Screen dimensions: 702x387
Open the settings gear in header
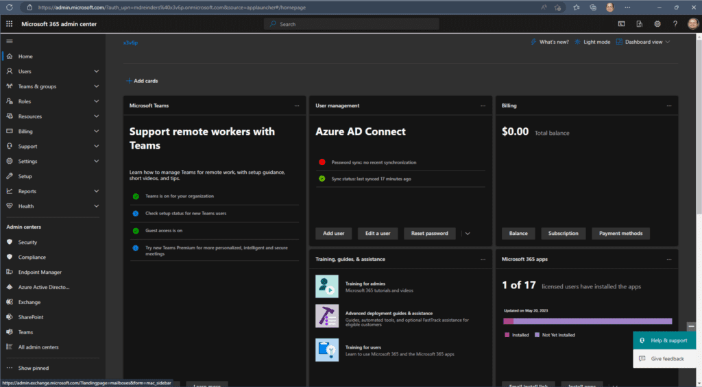(x=657, y=24)
